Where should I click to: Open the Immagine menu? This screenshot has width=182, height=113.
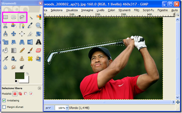87,10
